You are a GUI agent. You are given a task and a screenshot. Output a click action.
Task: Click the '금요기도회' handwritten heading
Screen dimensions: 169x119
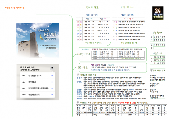point(83,67)
